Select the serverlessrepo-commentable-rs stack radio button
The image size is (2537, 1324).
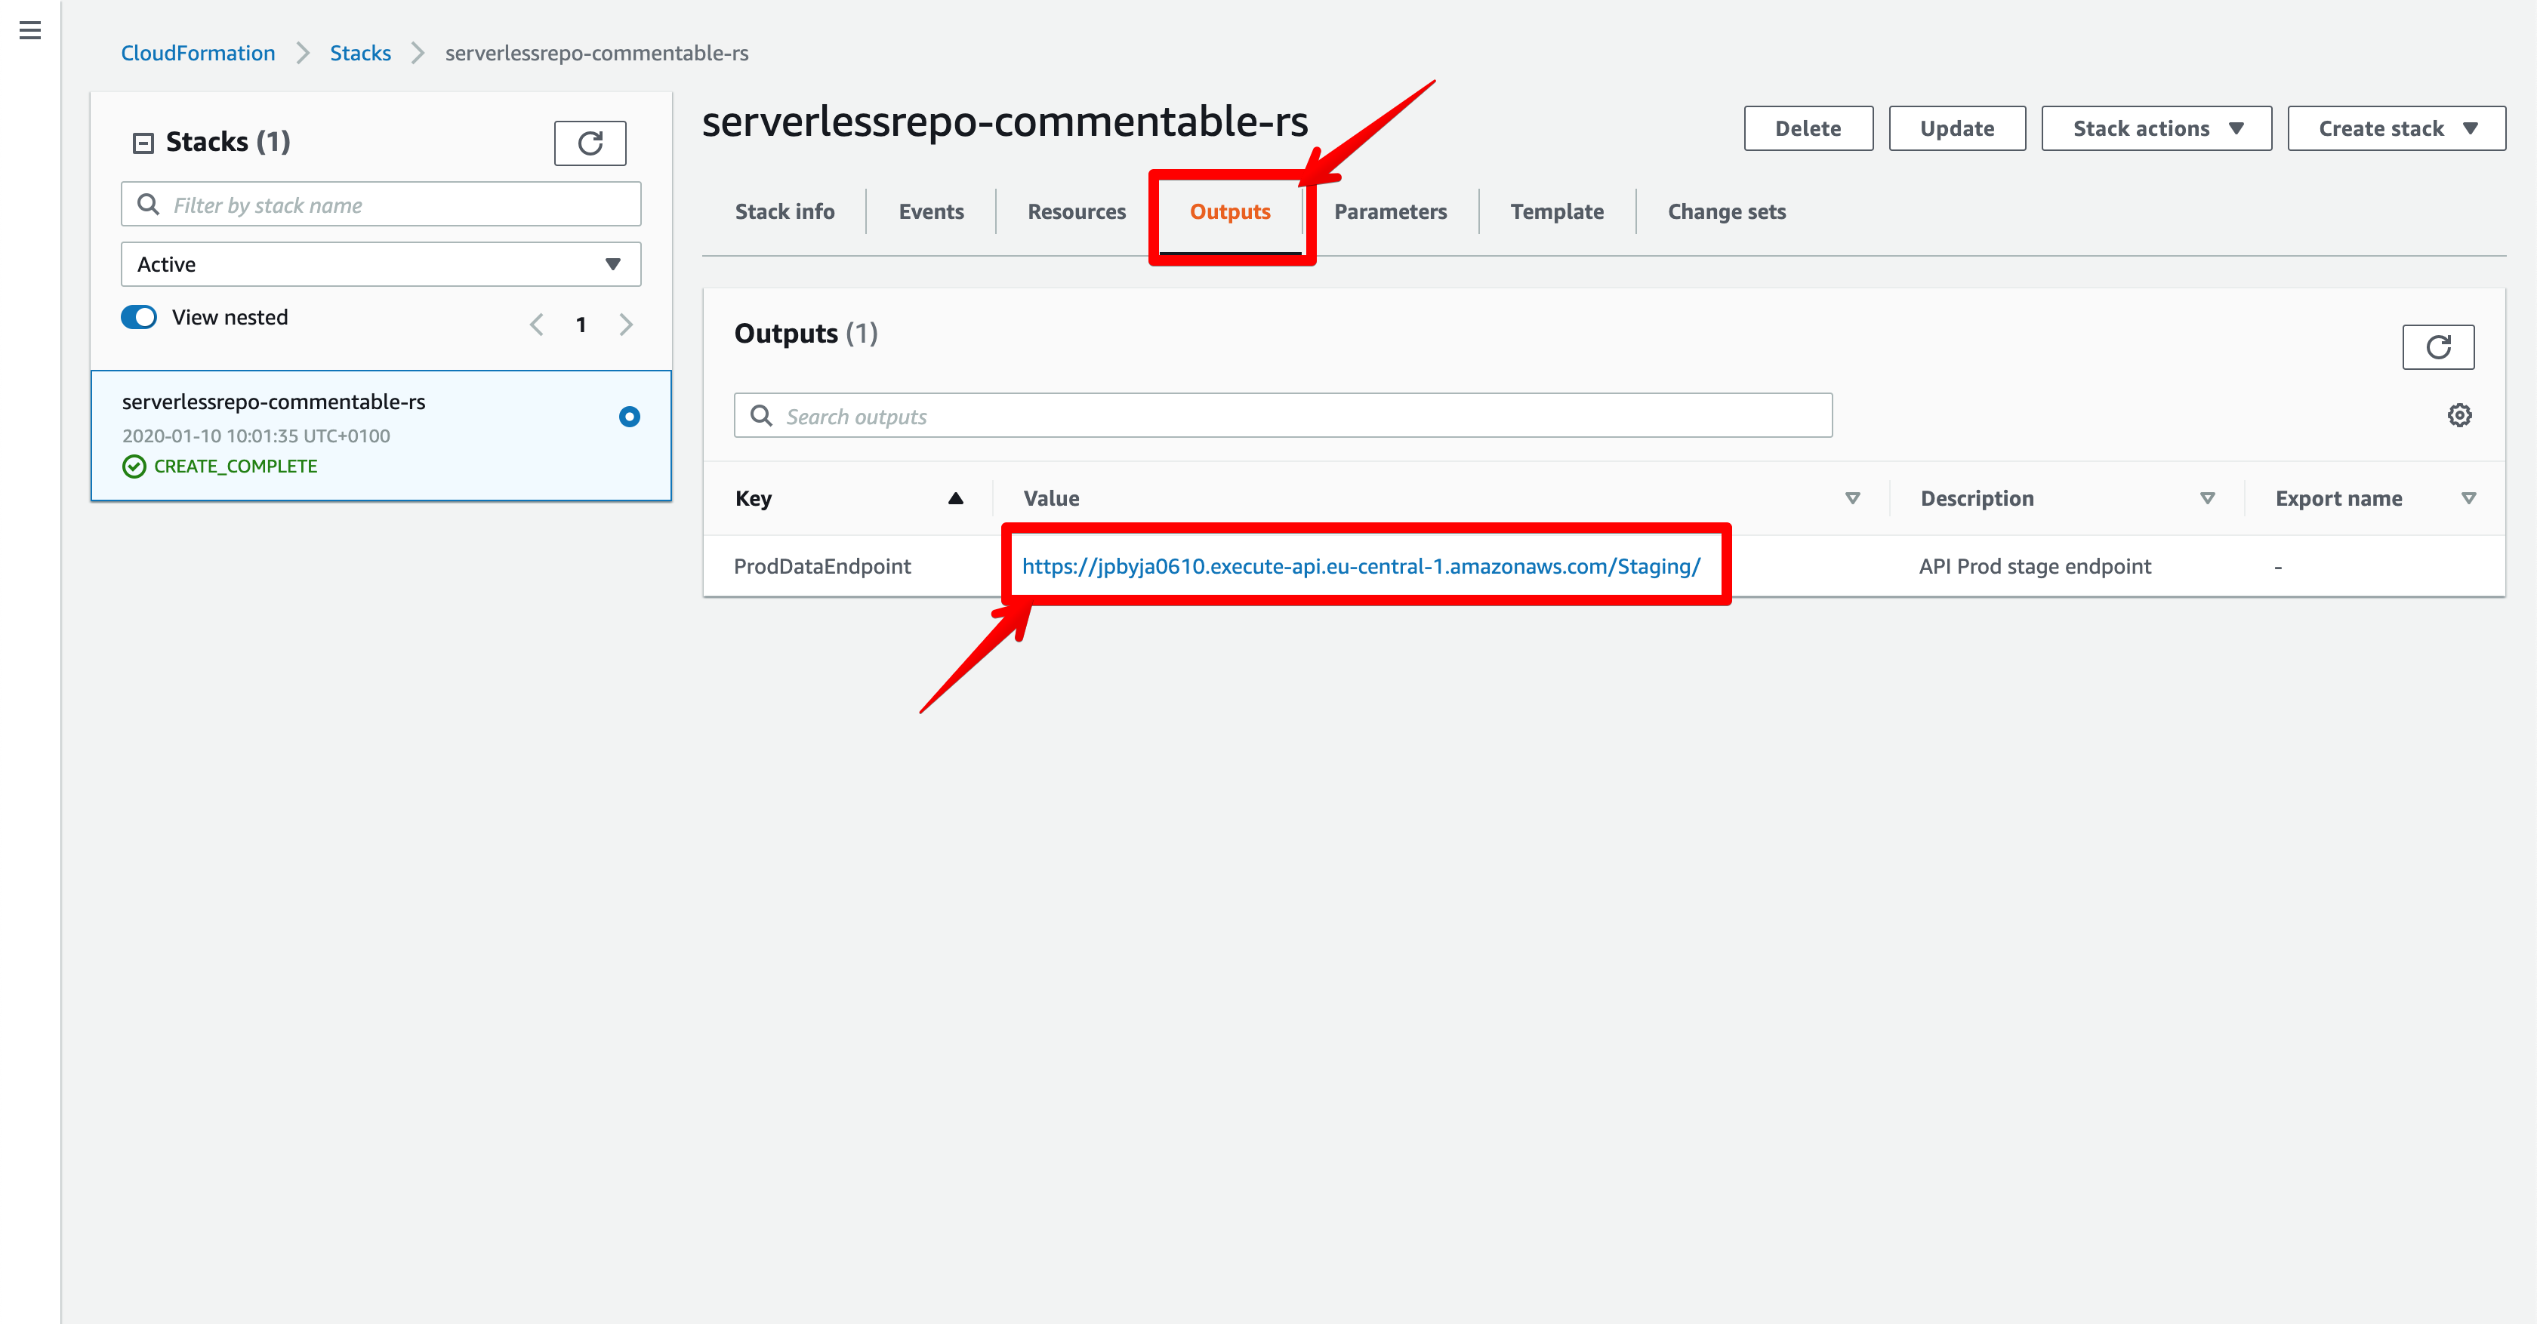click(x=629, y=417)
